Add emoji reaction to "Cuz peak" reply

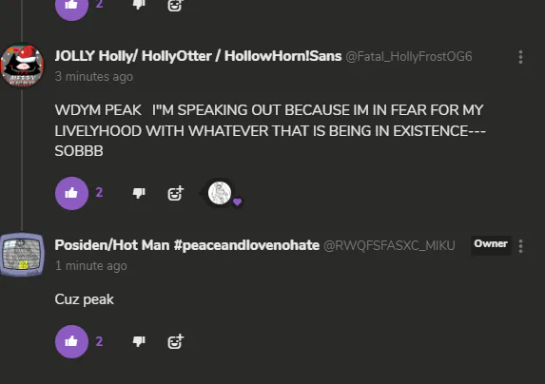tap(176, 341)
